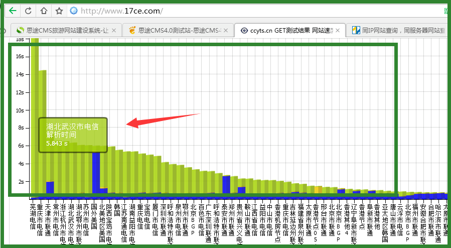Go to the browser home page icon
451x248 pixels.
[x=44, y=11]
